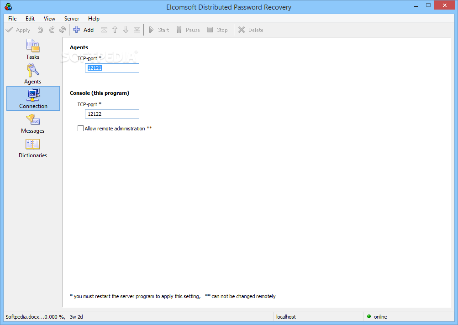Screen dimensions: 458x325
Task: Click the Pause toolbar button
Action: 188,30
